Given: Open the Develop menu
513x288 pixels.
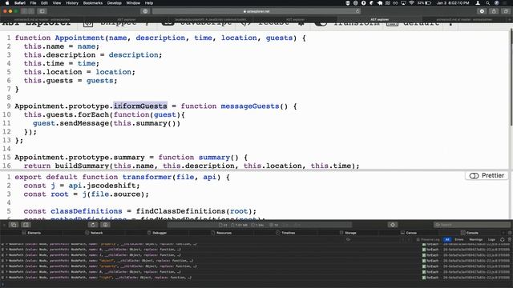Looking at the screenshot, I should (x=114, y=3).
